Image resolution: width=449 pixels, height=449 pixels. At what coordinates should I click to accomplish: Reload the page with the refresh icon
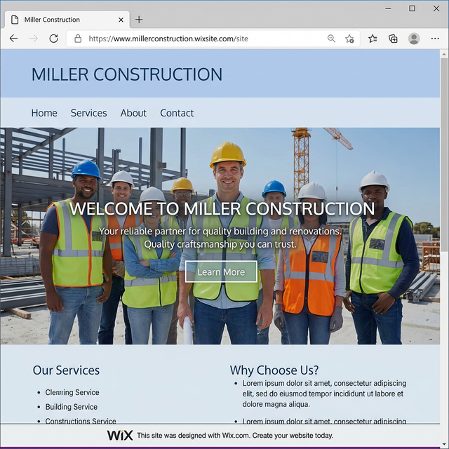pyautogui.click(x=53, y=39)
